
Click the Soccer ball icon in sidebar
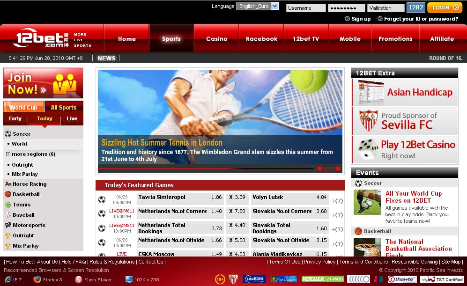click(8, 134)
